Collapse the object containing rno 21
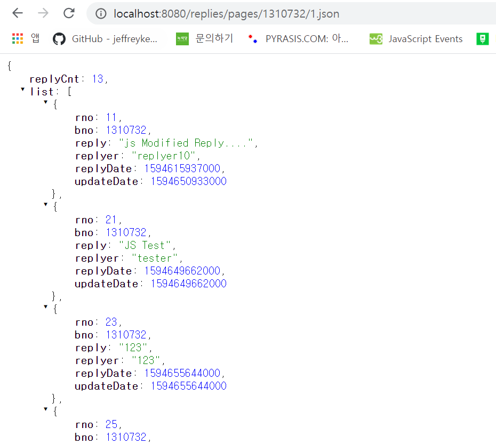The image size is (496, 444). point(45,204)
